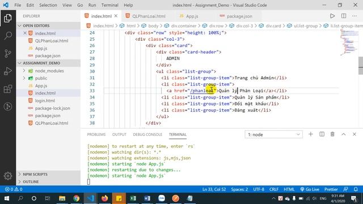Switch to OUTPUT panel tab
Screen dimensions: 363x204
(x=119, y=134)
